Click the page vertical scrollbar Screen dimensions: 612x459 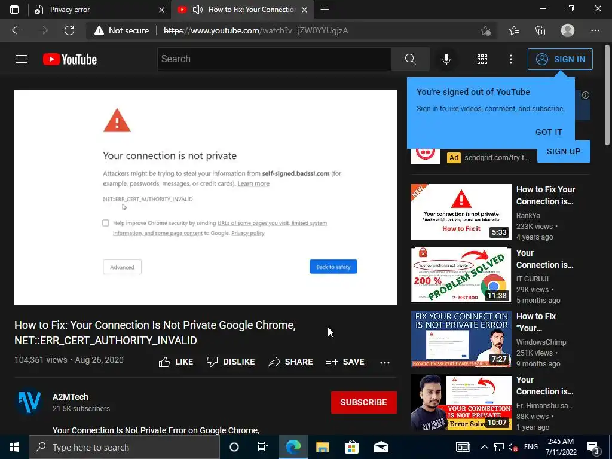pos(608,95)
